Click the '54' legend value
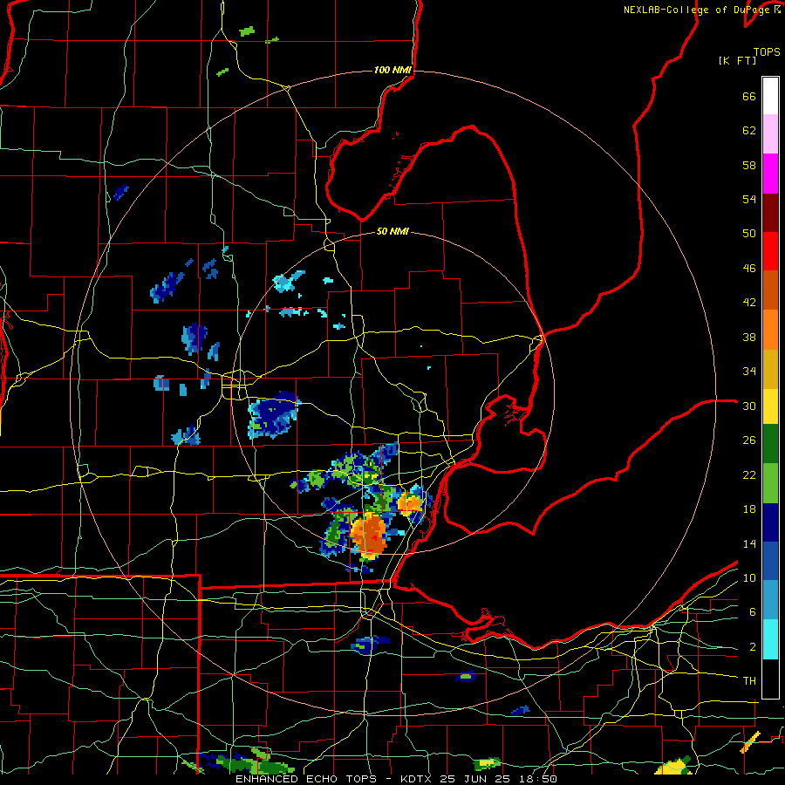Viewport: 785px width, 785px height. point(749,199)
